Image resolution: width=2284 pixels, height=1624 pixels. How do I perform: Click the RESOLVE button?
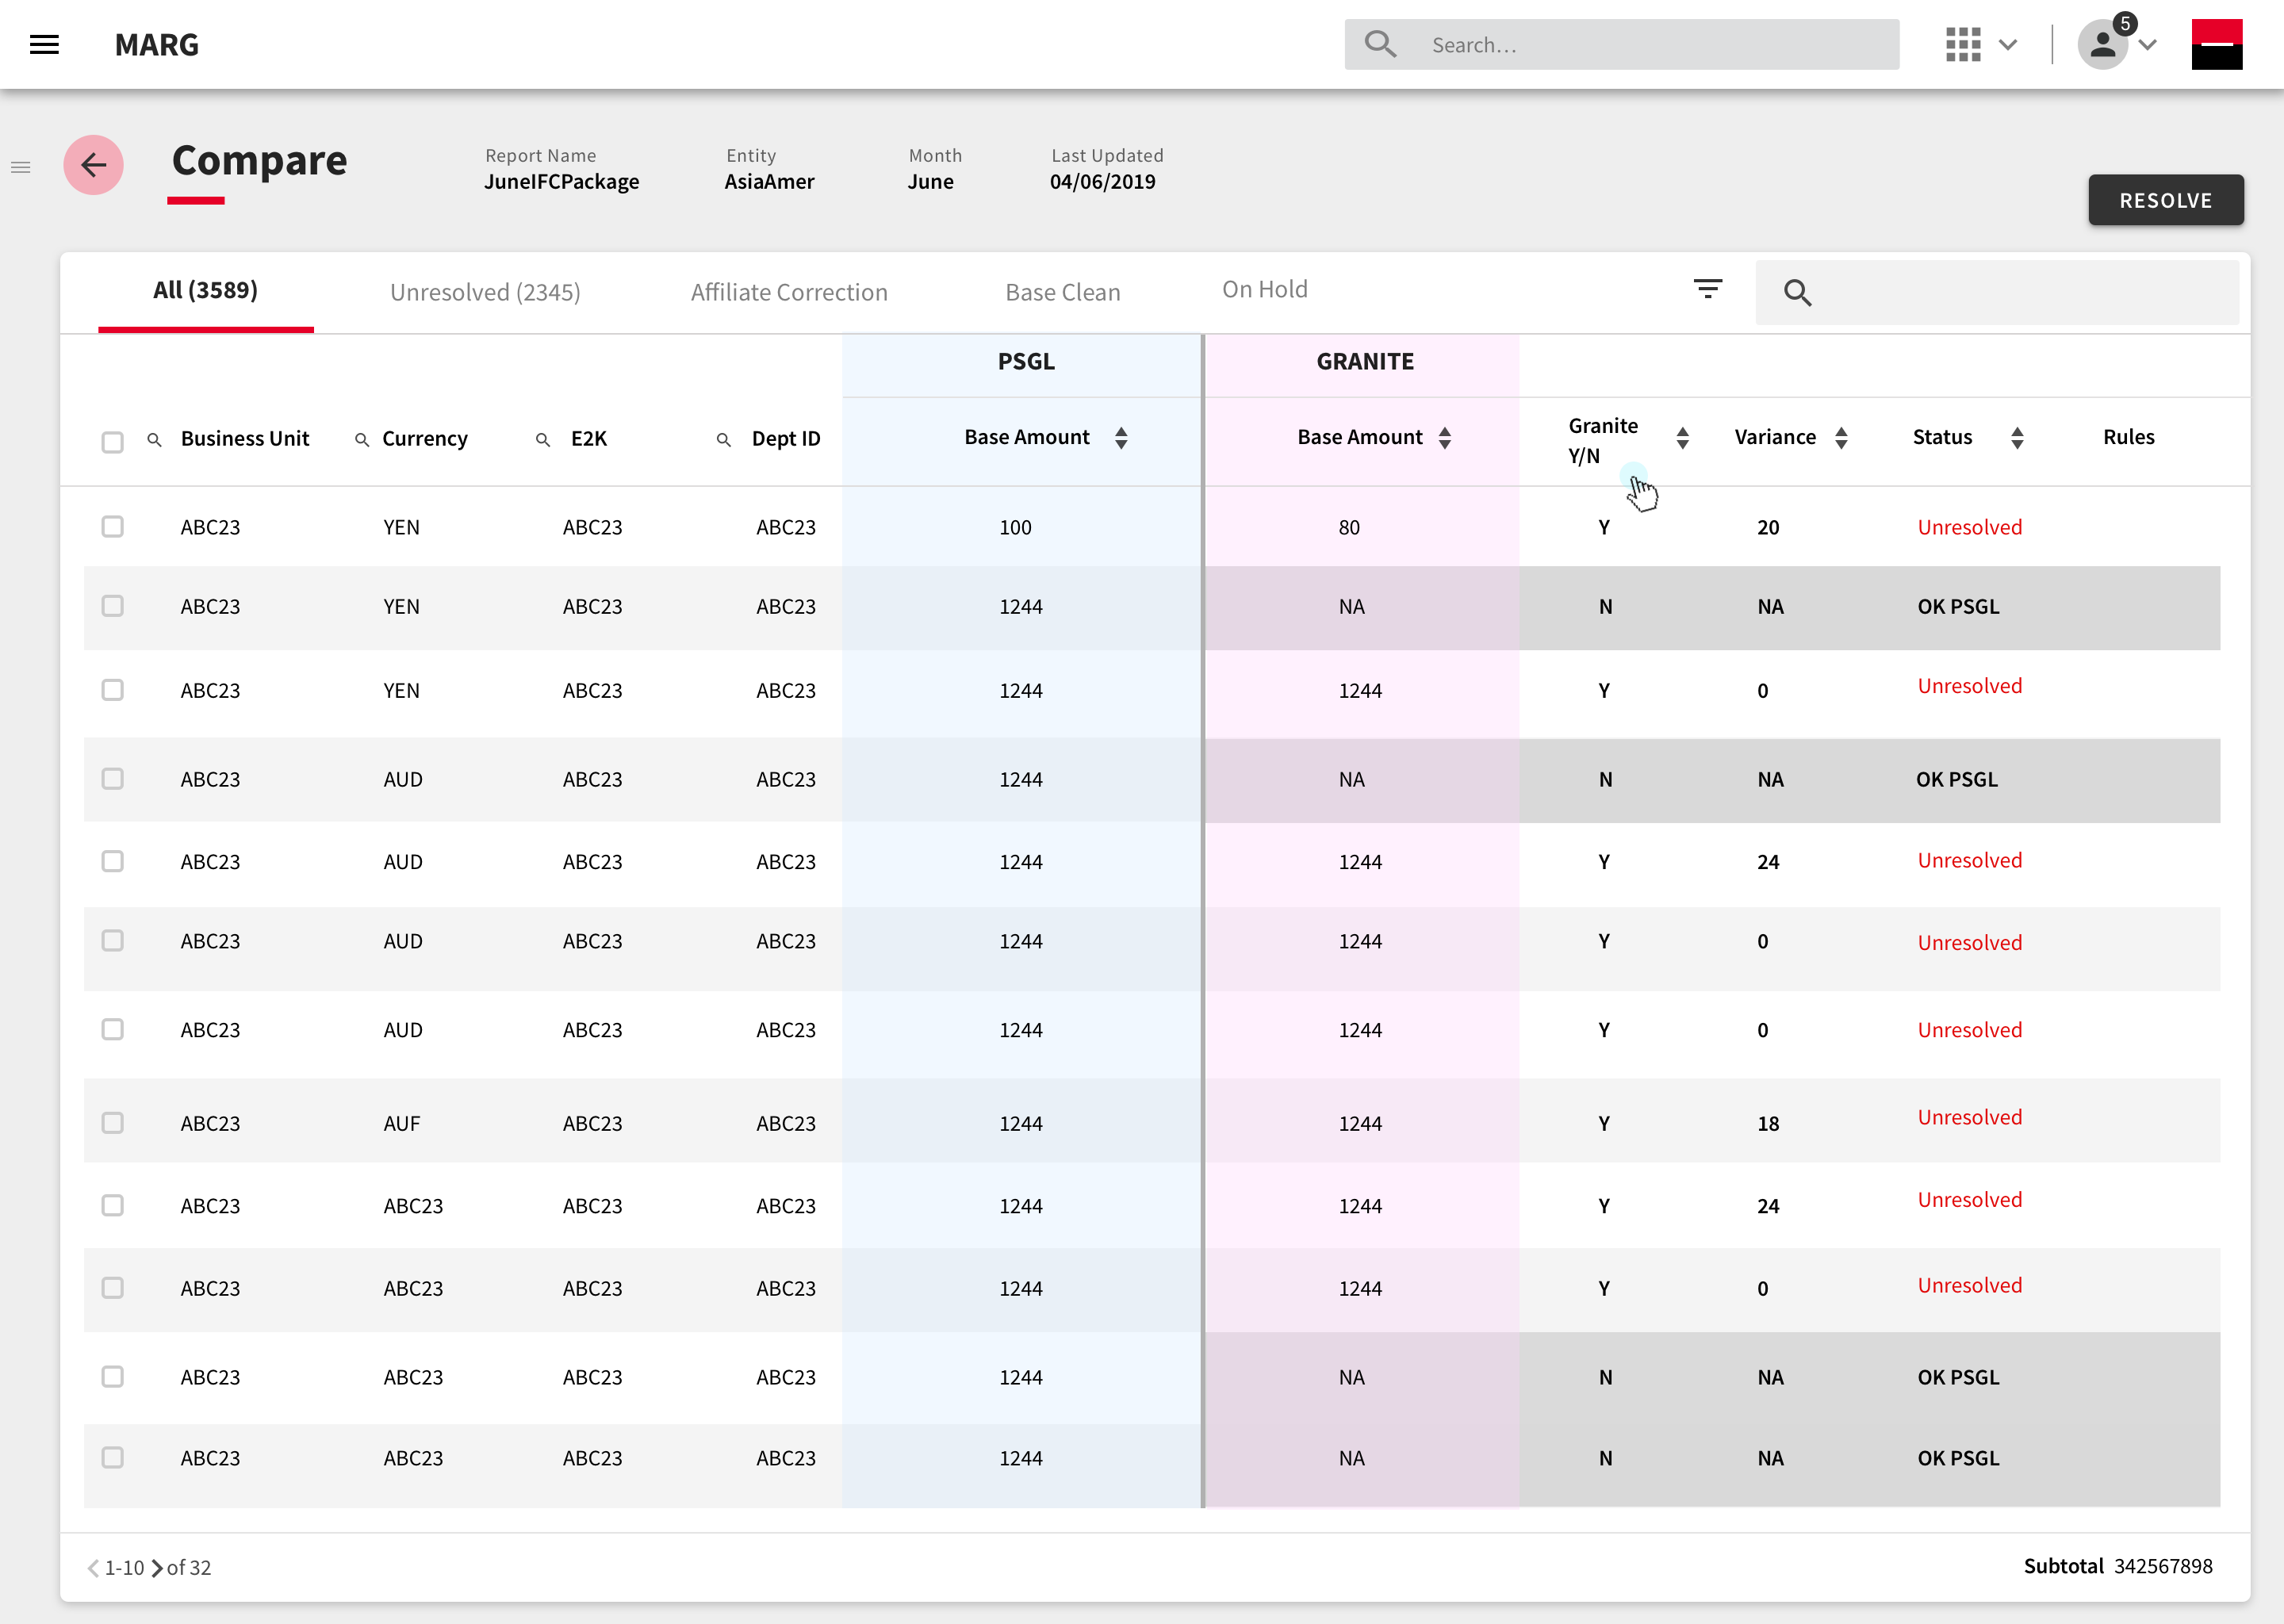[x=2165, y=200]
